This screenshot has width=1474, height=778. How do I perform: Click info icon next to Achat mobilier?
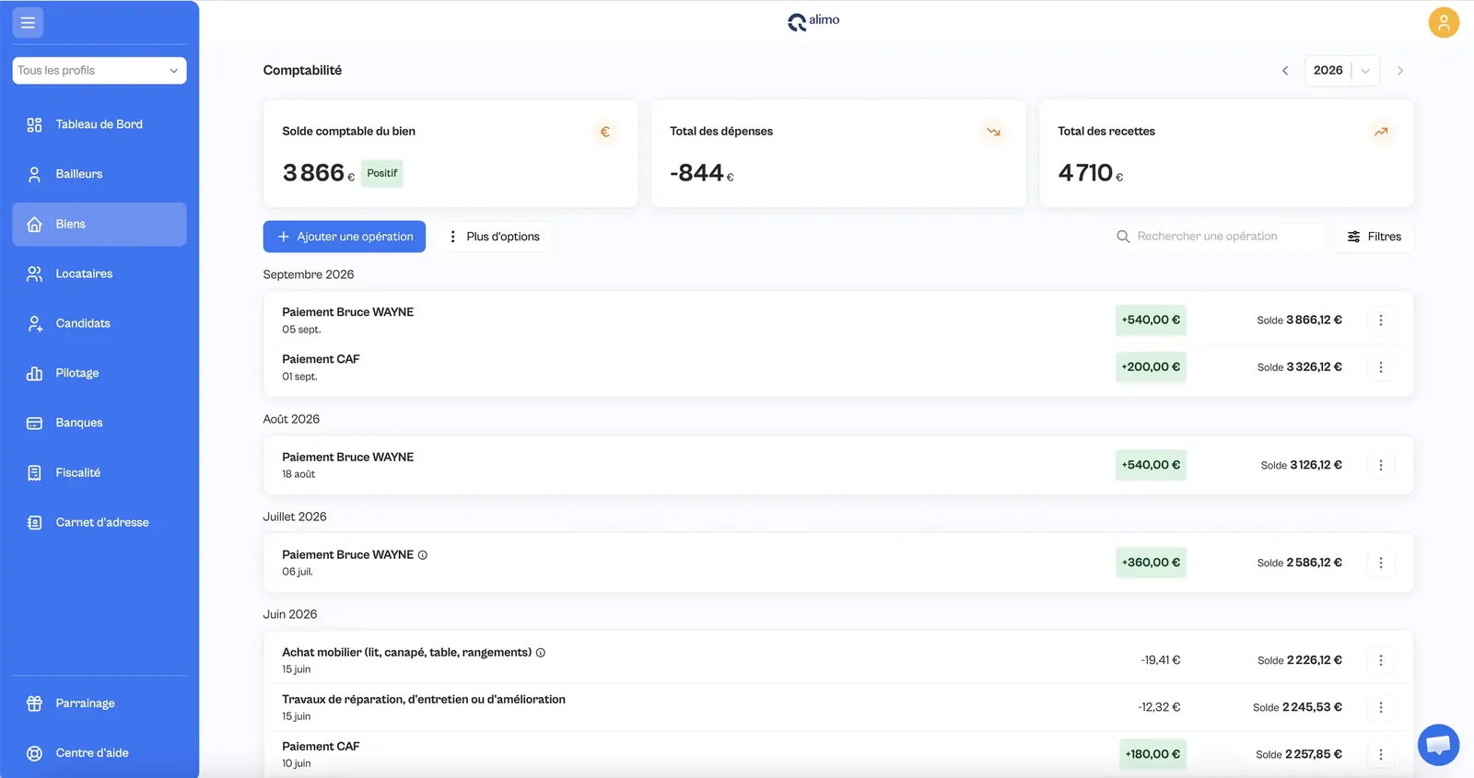point(541,653)
